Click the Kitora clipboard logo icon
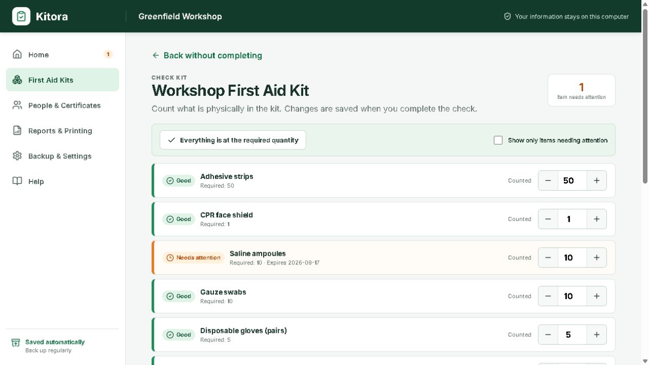The image size is (649, 365). click(x=21, y=16)
